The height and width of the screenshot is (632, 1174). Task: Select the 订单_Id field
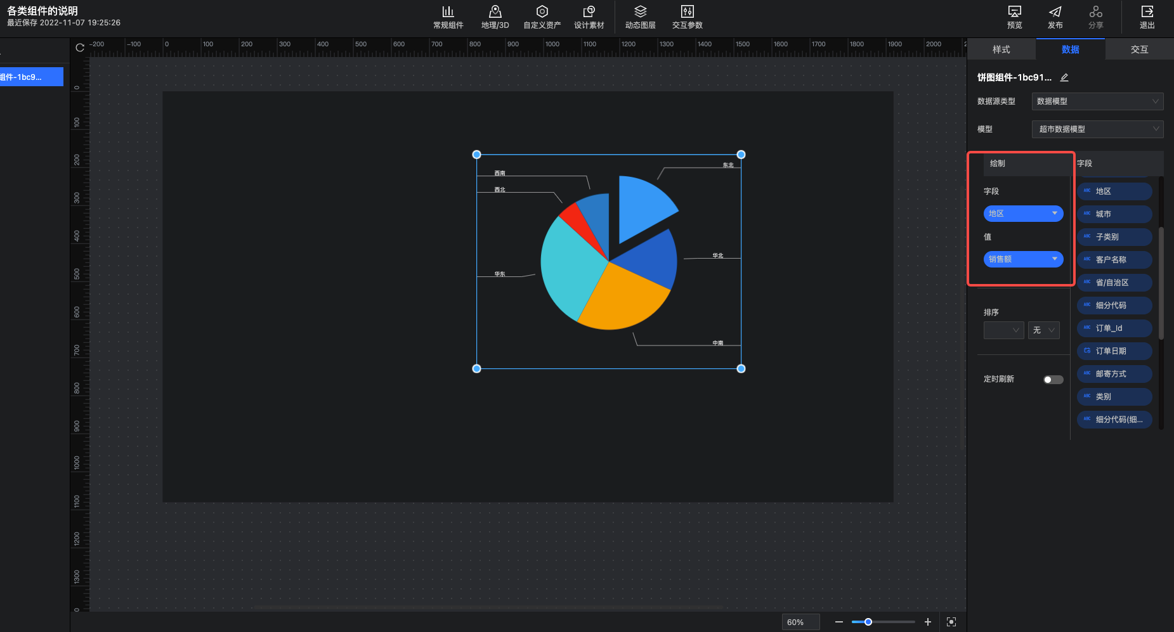click(x=1114, y=328)
